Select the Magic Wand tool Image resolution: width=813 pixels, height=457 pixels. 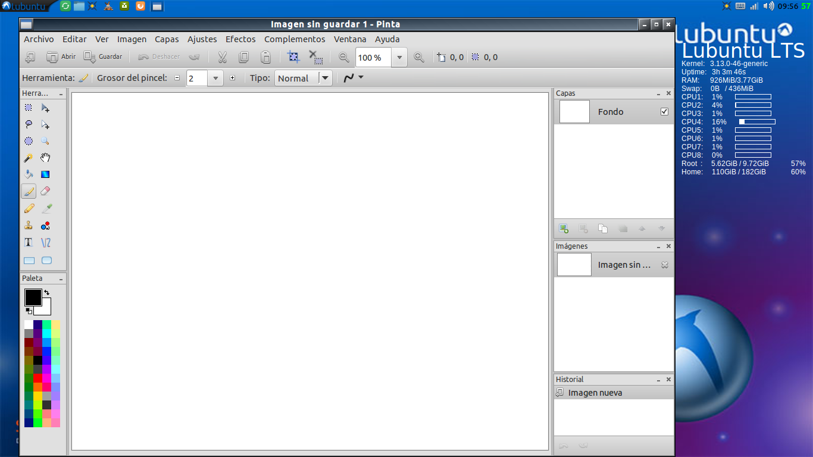pos(29,158)
